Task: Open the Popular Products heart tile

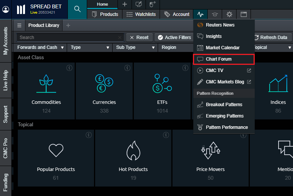Action: (x=56, y=158)
